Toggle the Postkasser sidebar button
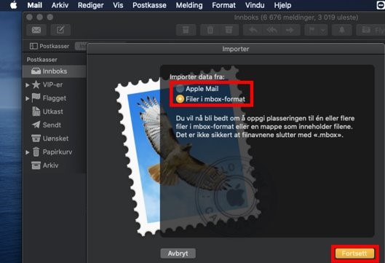The height and width of the screenshot is (263, 385). [x=49, y=46]
